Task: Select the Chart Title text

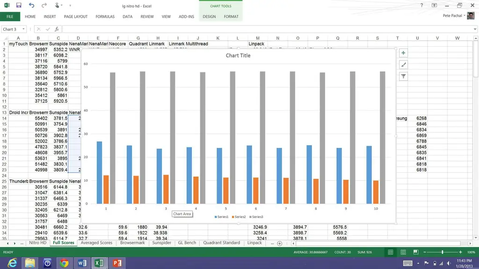Action: pyautogui.click(x=238, y=56)
